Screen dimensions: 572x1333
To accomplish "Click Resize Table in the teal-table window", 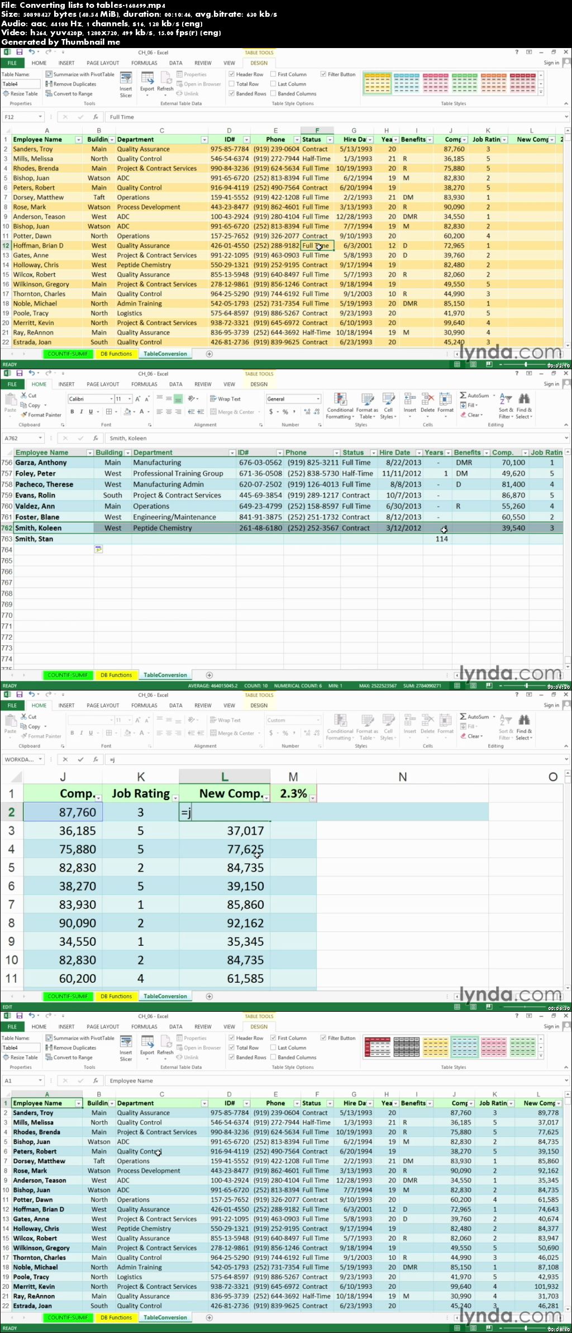I will 20,1057.
